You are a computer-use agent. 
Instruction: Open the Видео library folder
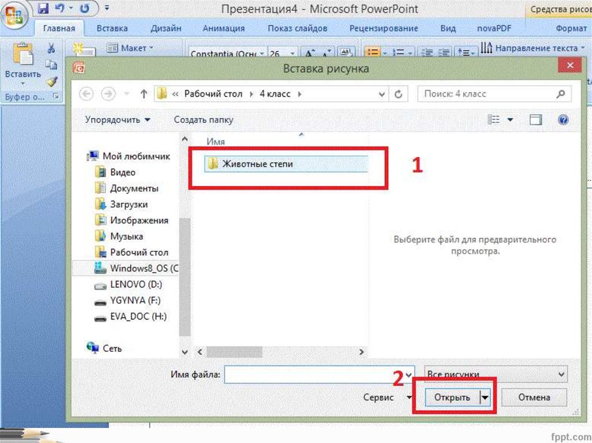pos(116,173)
